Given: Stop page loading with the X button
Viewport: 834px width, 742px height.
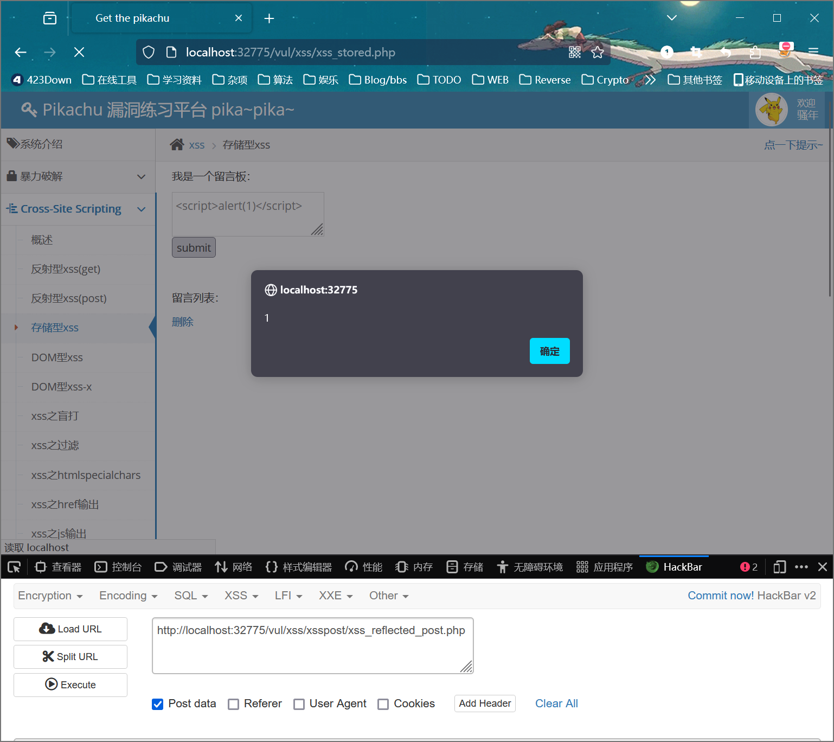Looking at the screenshot, I should click(79, 52).
